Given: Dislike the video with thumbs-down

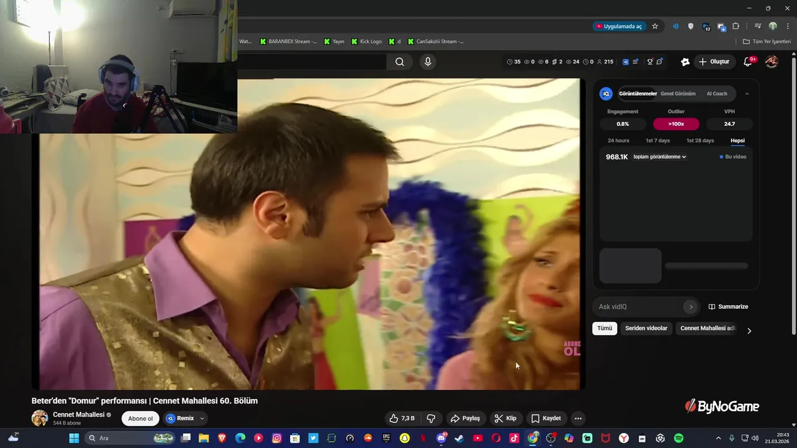Looking at the screenshot, I should [x=431, y=418].
